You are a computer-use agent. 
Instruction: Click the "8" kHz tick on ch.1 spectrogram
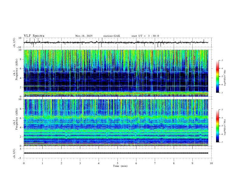coord(21,59)
